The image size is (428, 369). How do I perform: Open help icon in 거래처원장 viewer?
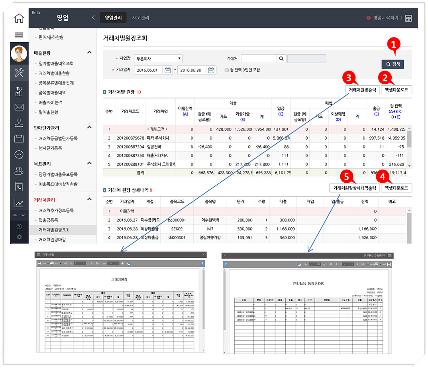[202, 264]
